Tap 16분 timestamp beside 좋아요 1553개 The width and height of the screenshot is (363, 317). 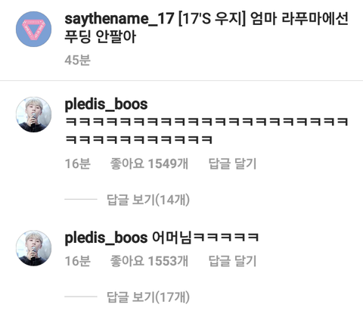pyautogui.click(x=78, y=261)
